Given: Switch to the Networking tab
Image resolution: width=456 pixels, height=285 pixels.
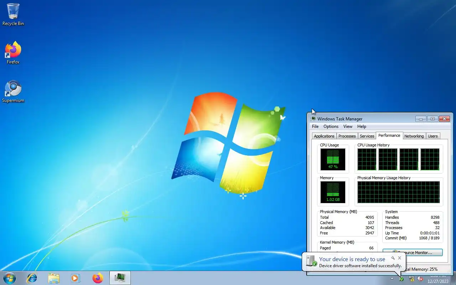Looking at the screenshot, I should click(x=414, y=136).
